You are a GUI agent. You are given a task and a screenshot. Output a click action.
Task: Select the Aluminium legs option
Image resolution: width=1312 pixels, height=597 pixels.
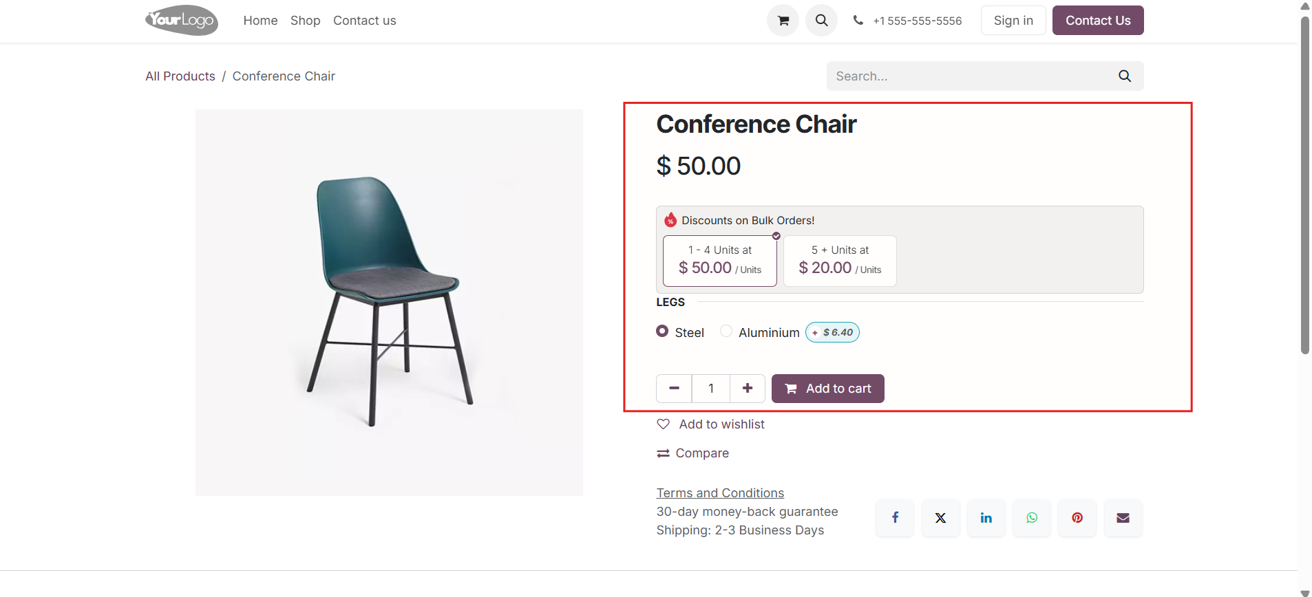(x=726, y=332)
